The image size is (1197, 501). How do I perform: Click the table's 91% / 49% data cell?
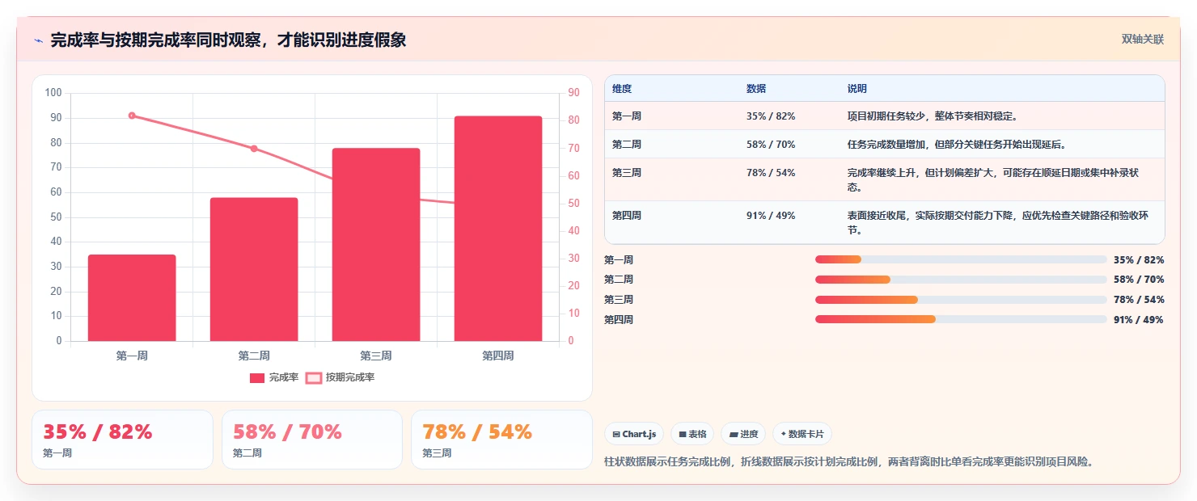(771, 216)
